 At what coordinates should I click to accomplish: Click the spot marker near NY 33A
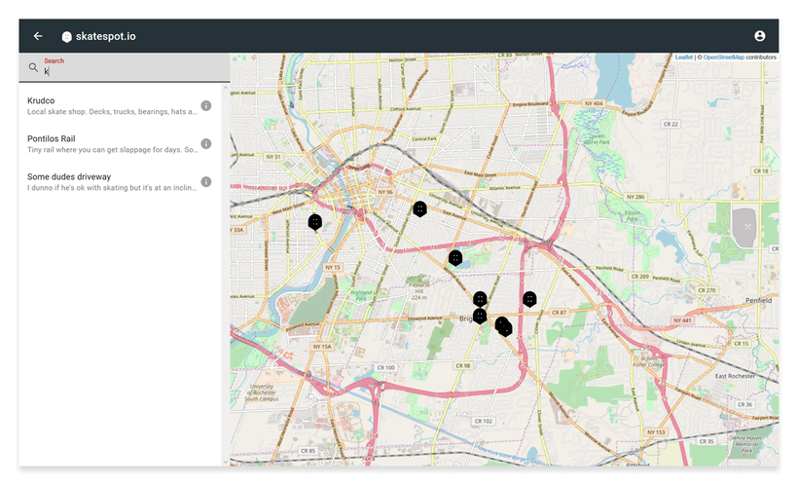(x=315, y=222)
